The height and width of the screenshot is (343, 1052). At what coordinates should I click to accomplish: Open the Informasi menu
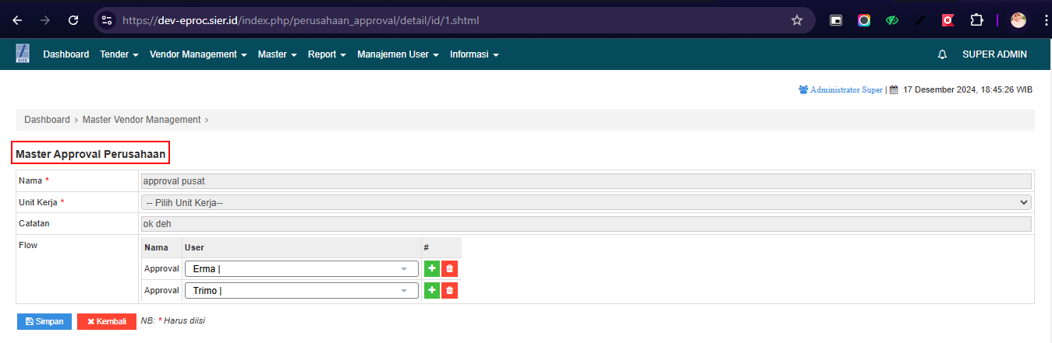474,54
